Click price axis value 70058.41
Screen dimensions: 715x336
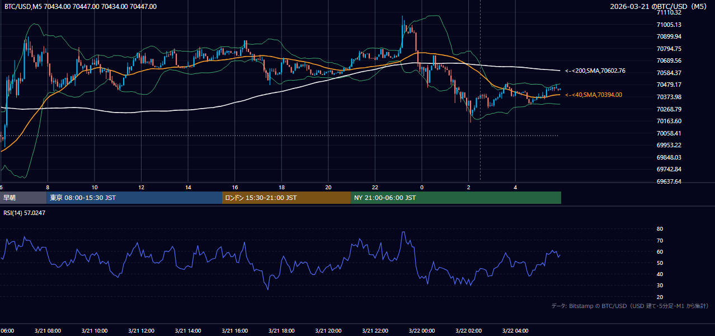point(669,133)
